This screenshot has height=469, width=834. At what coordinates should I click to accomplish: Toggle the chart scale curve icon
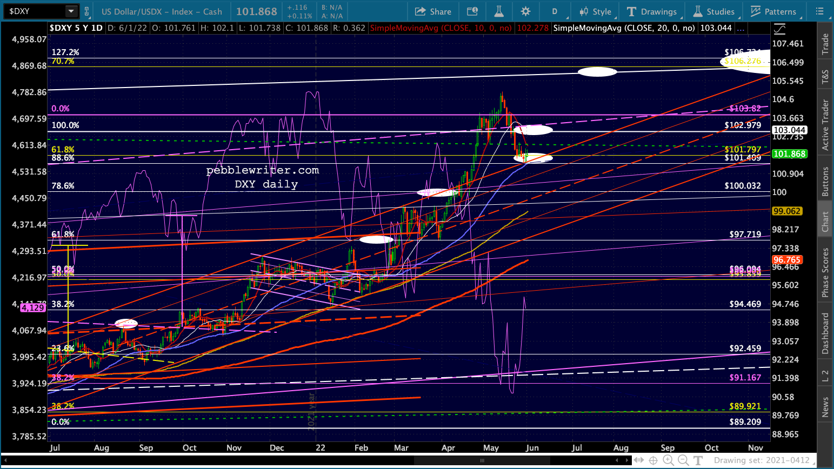(x=779, y=28)
